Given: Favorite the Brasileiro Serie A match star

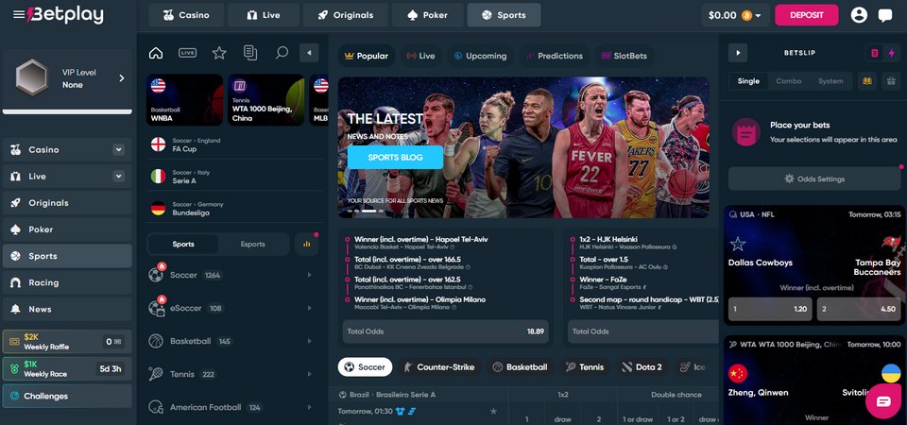Looking at the screenshot, I should (x=493, y=411).
